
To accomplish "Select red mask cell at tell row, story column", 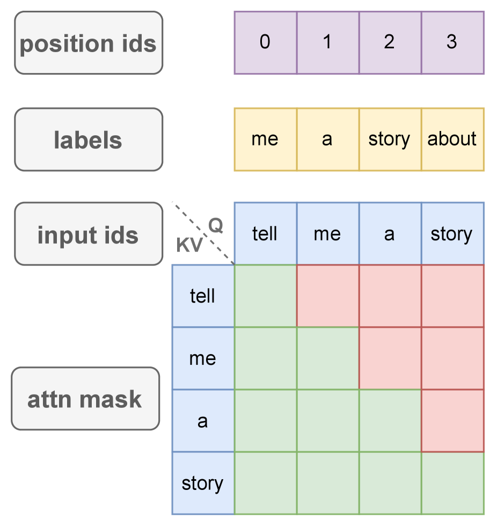I will pyautogui.click(x=452, y=296).
